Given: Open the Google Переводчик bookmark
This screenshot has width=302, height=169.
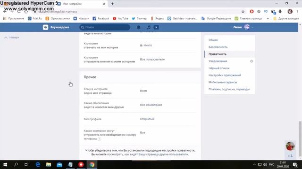Looking at the screenshot, I should coord(216,19).
